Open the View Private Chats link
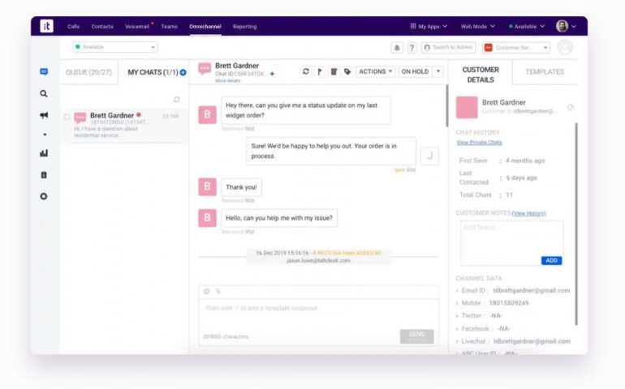Image resolution: width=625 pixels, height=389 pixels. [479, 143]
